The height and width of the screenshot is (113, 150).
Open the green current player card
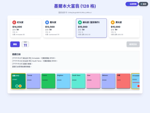click(x=91, y=28)
